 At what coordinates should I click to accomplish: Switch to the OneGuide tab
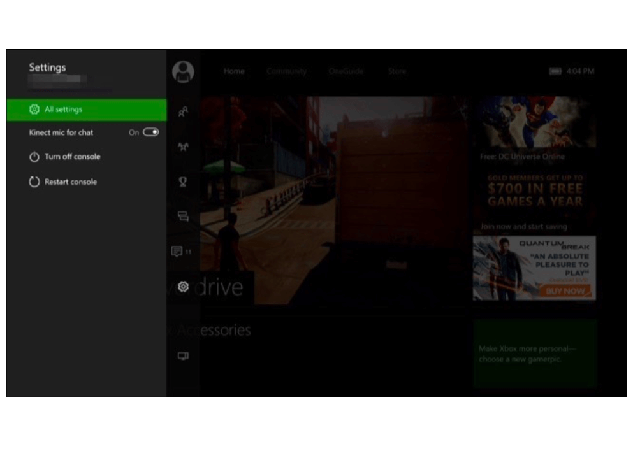346,71
